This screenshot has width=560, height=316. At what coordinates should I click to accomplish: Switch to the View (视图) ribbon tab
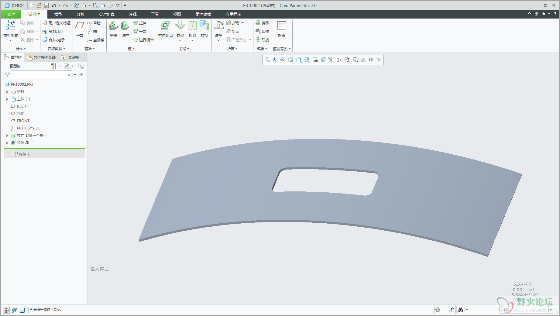click(177, 14)
